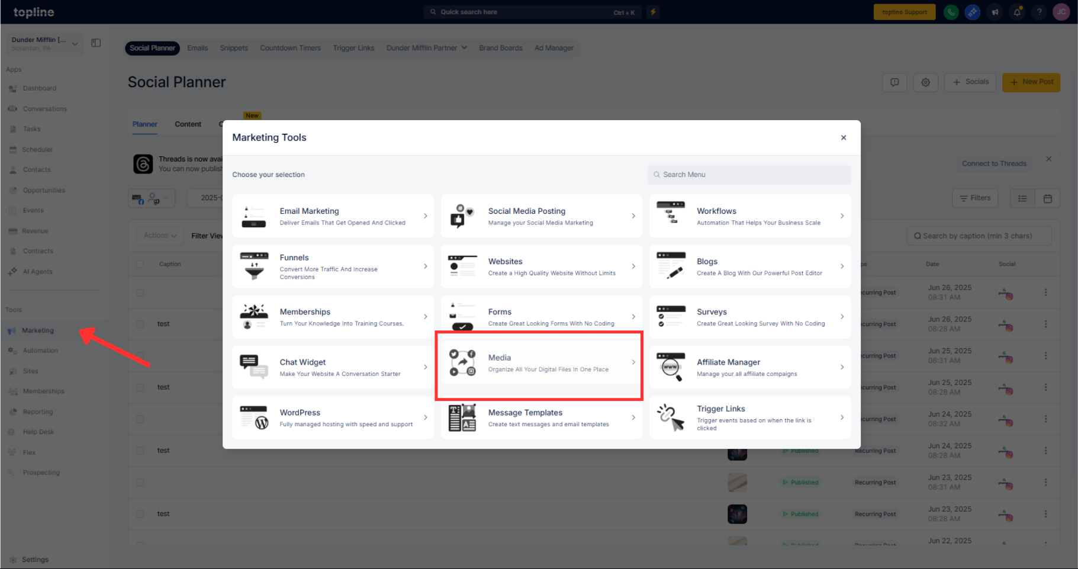Click the feedback comment icon button
This screenshot has width=1078, height=569.
894,82
